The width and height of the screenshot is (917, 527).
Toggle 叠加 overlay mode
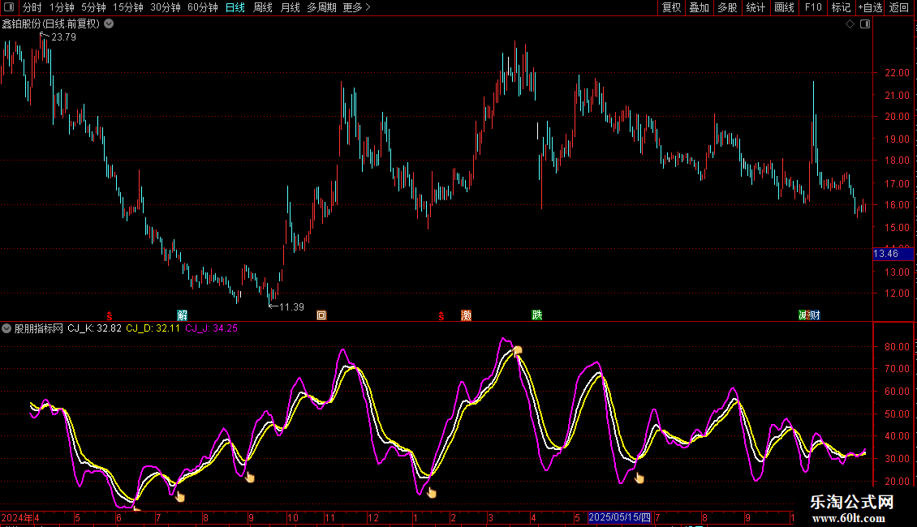[699, 8]
